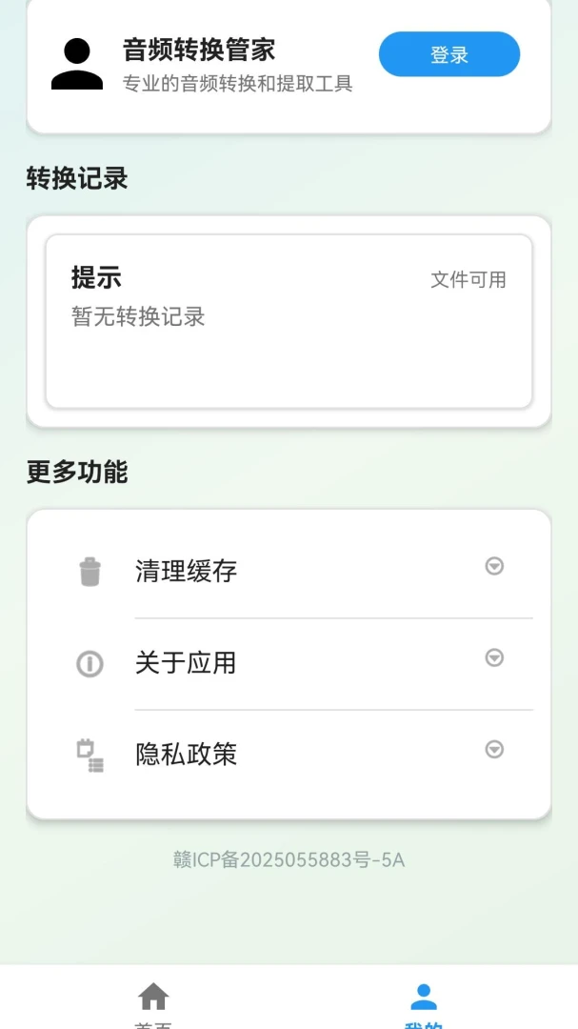Click the 文件可用 status label
The height and width of the screenshot is (1029, 578).
[468, 279]
